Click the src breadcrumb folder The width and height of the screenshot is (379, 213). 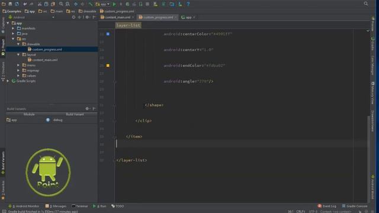click(43, 11)
